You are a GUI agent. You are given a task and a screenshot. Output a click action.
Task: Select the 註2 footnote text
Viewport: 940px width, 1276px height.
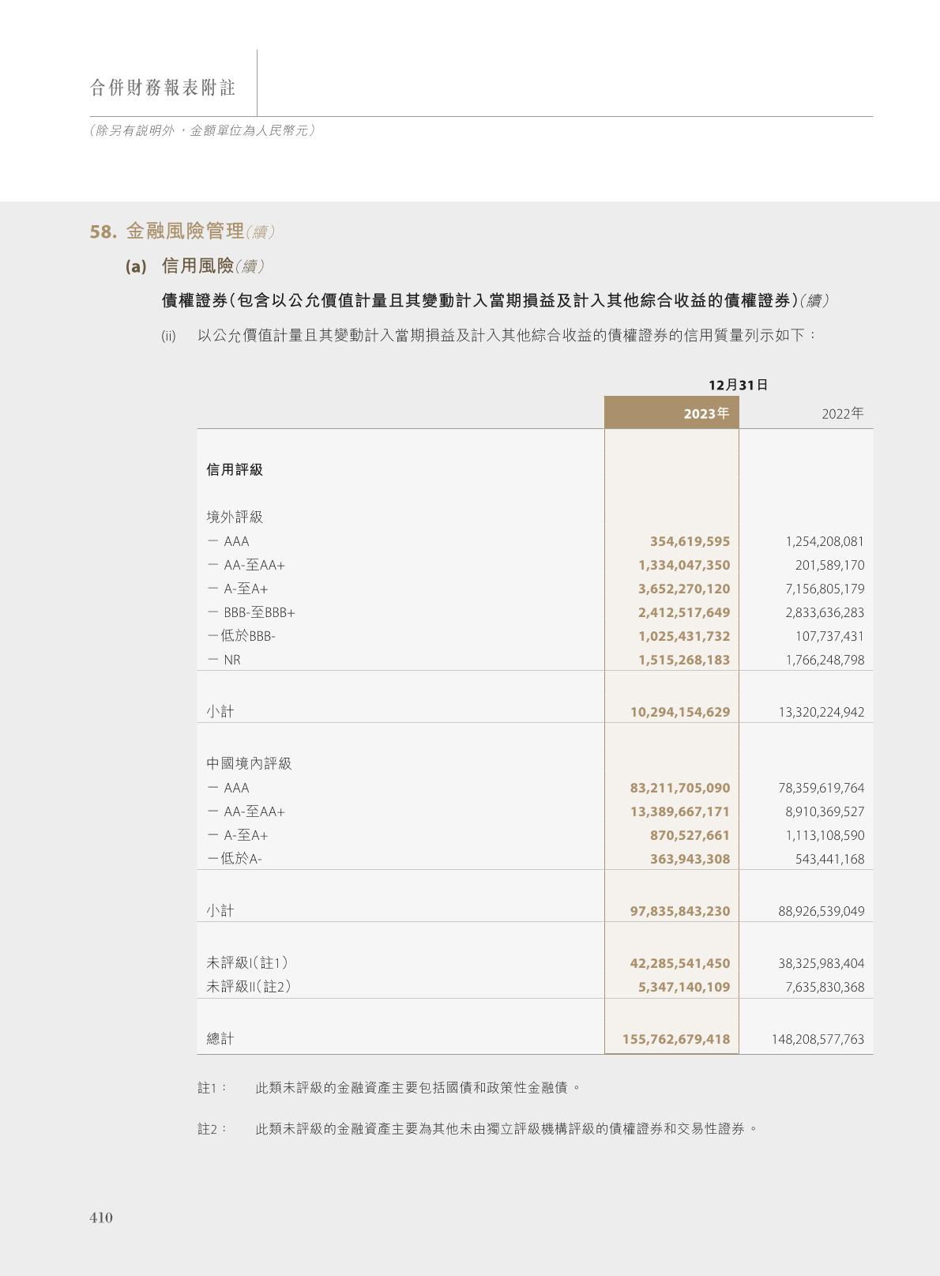[506, 1129]
